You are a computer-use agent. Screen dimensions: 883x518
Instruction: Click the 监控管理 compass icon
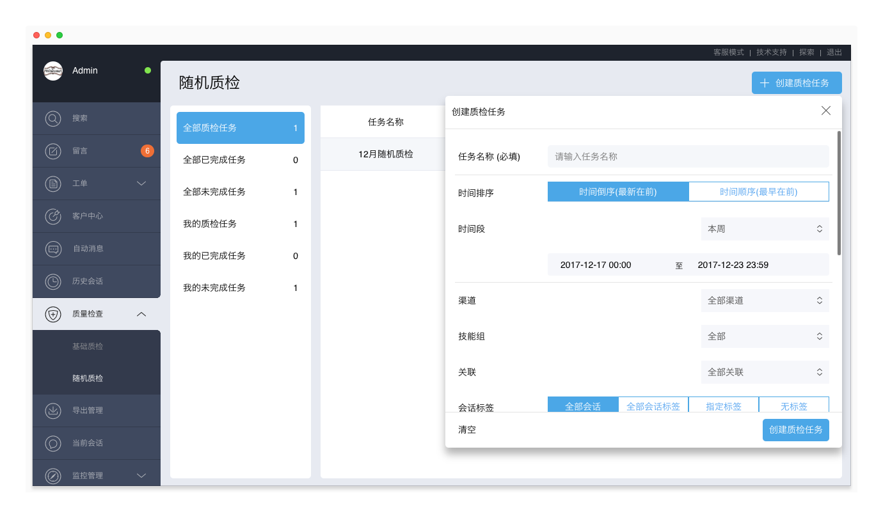pyautogui.click(x=53, y=476)
